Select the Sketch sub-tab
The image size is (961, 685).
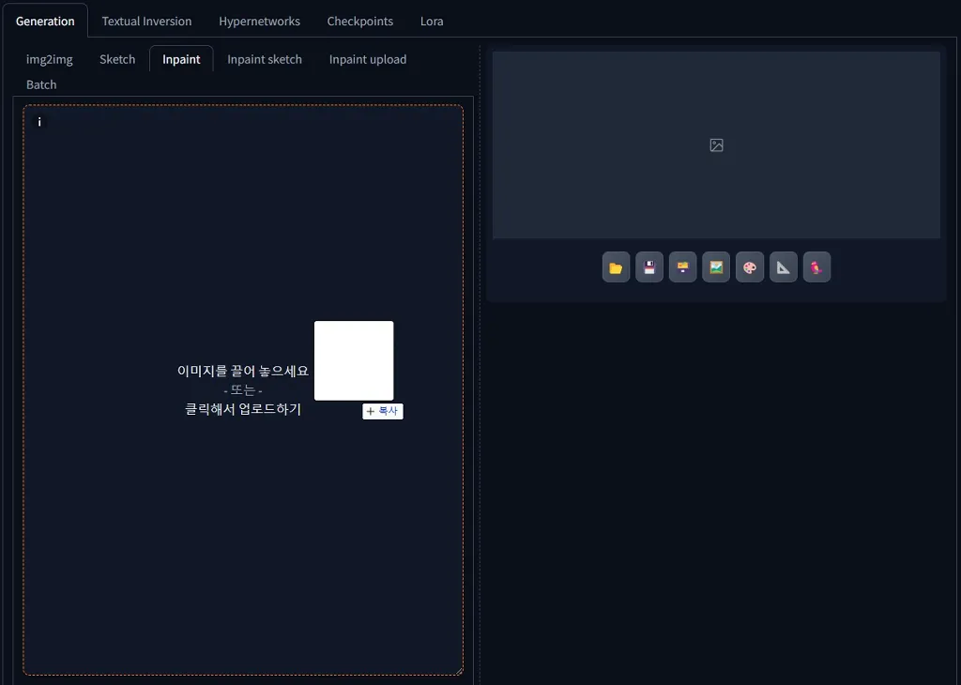point(117,59)
